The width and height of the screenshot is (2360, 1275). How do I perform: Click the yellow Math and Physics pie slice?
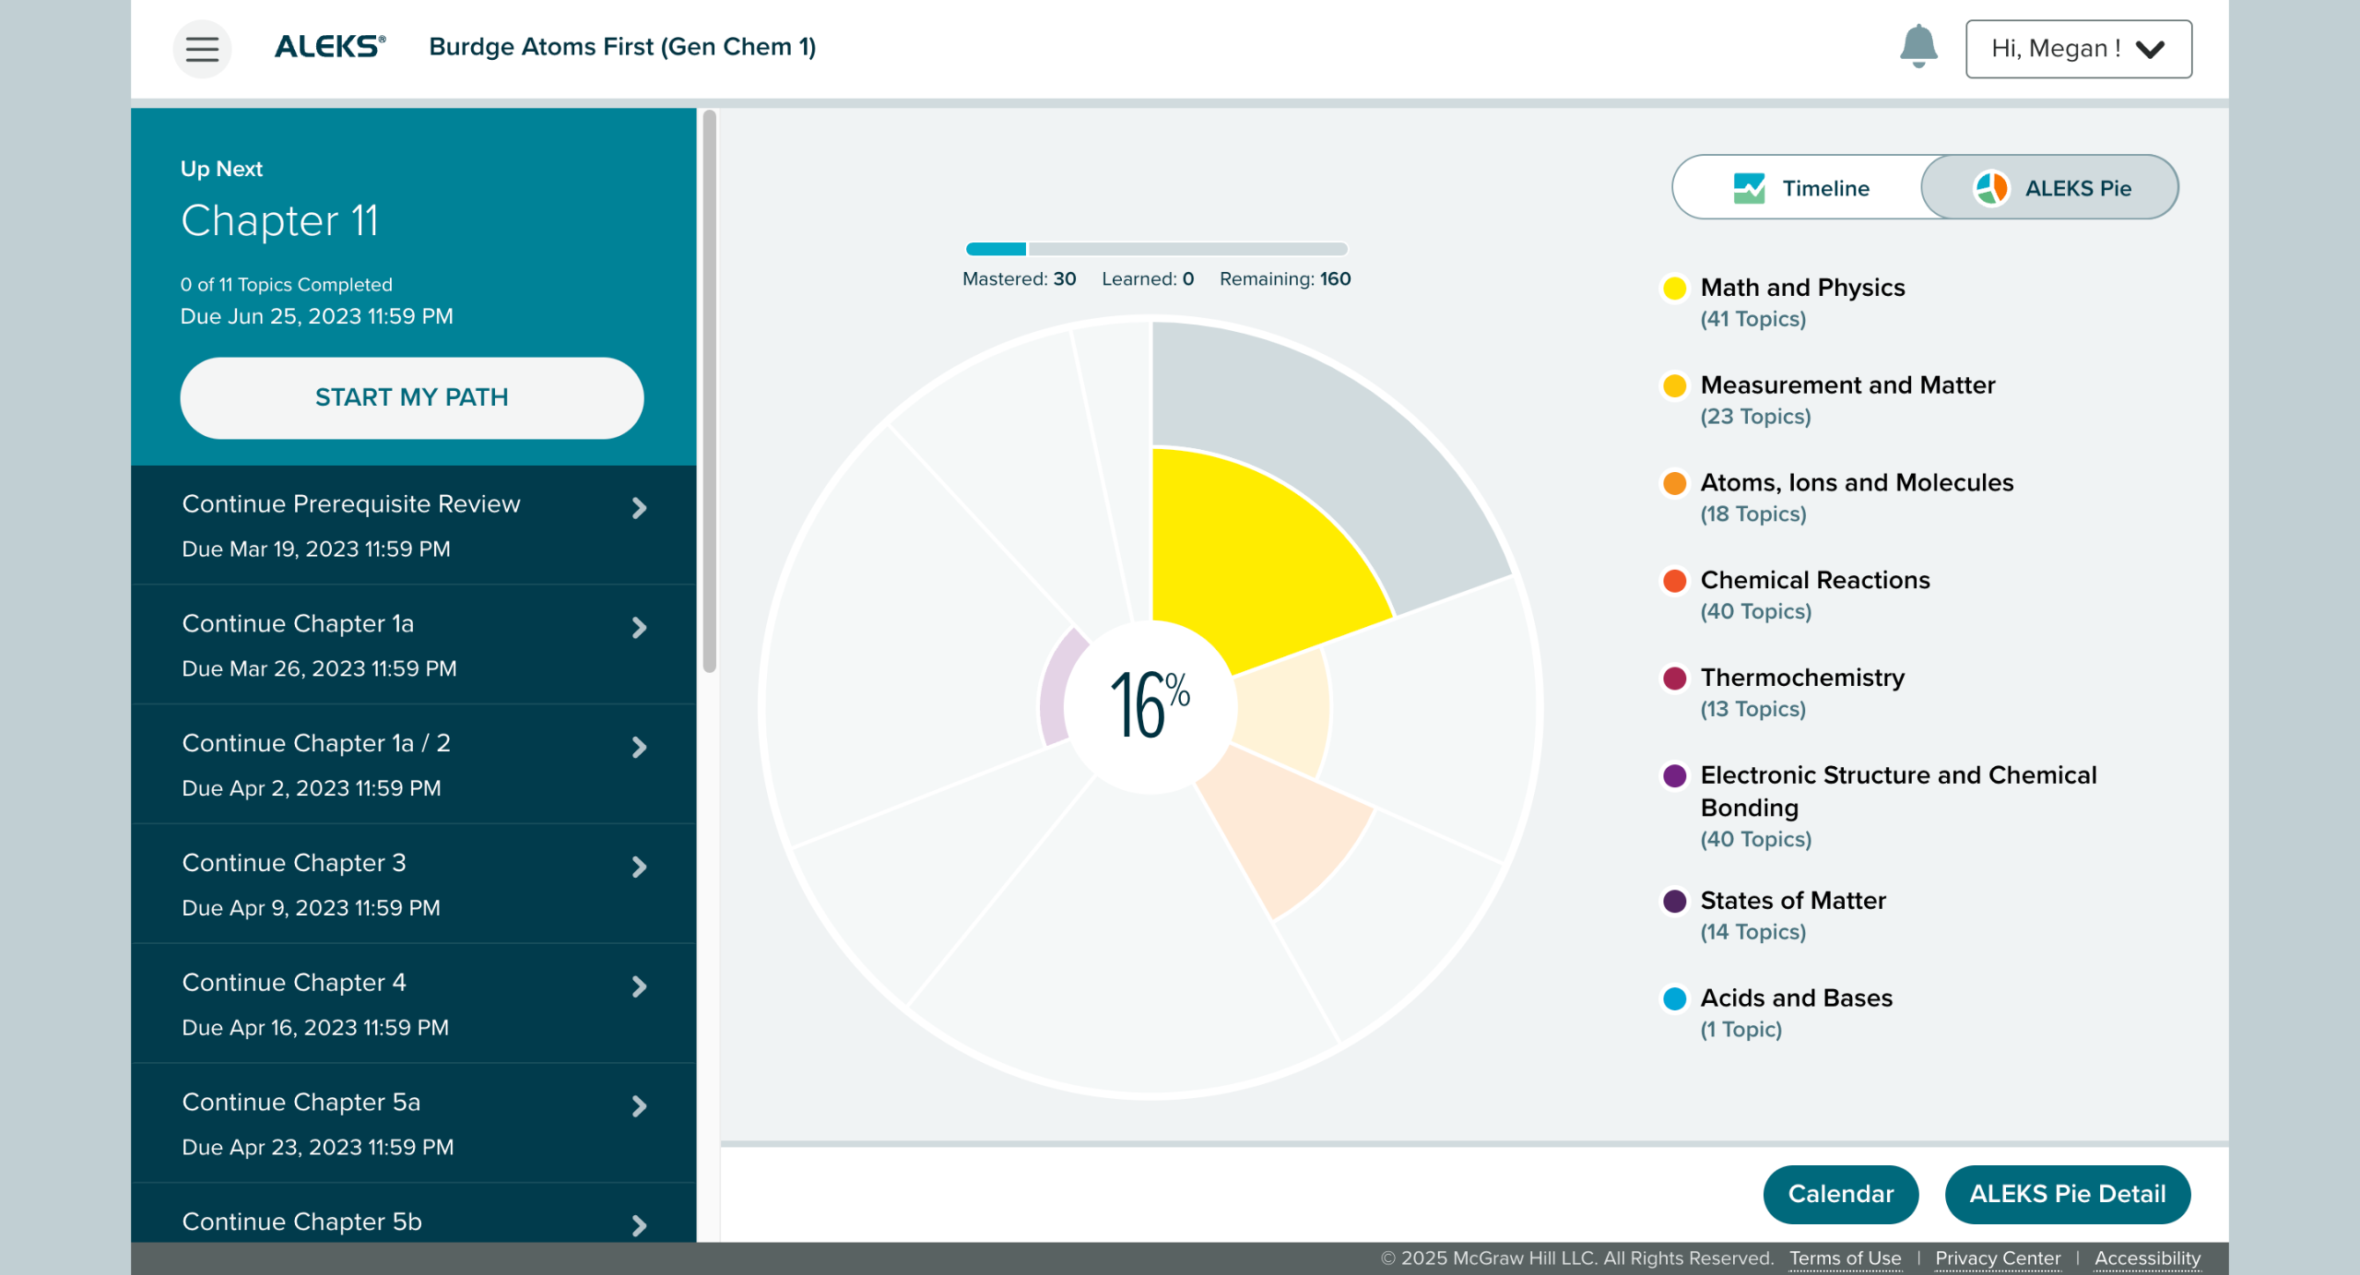pos(1245,553)
